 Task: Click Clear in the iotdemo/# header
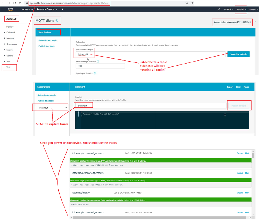click(x=238, y=87)
